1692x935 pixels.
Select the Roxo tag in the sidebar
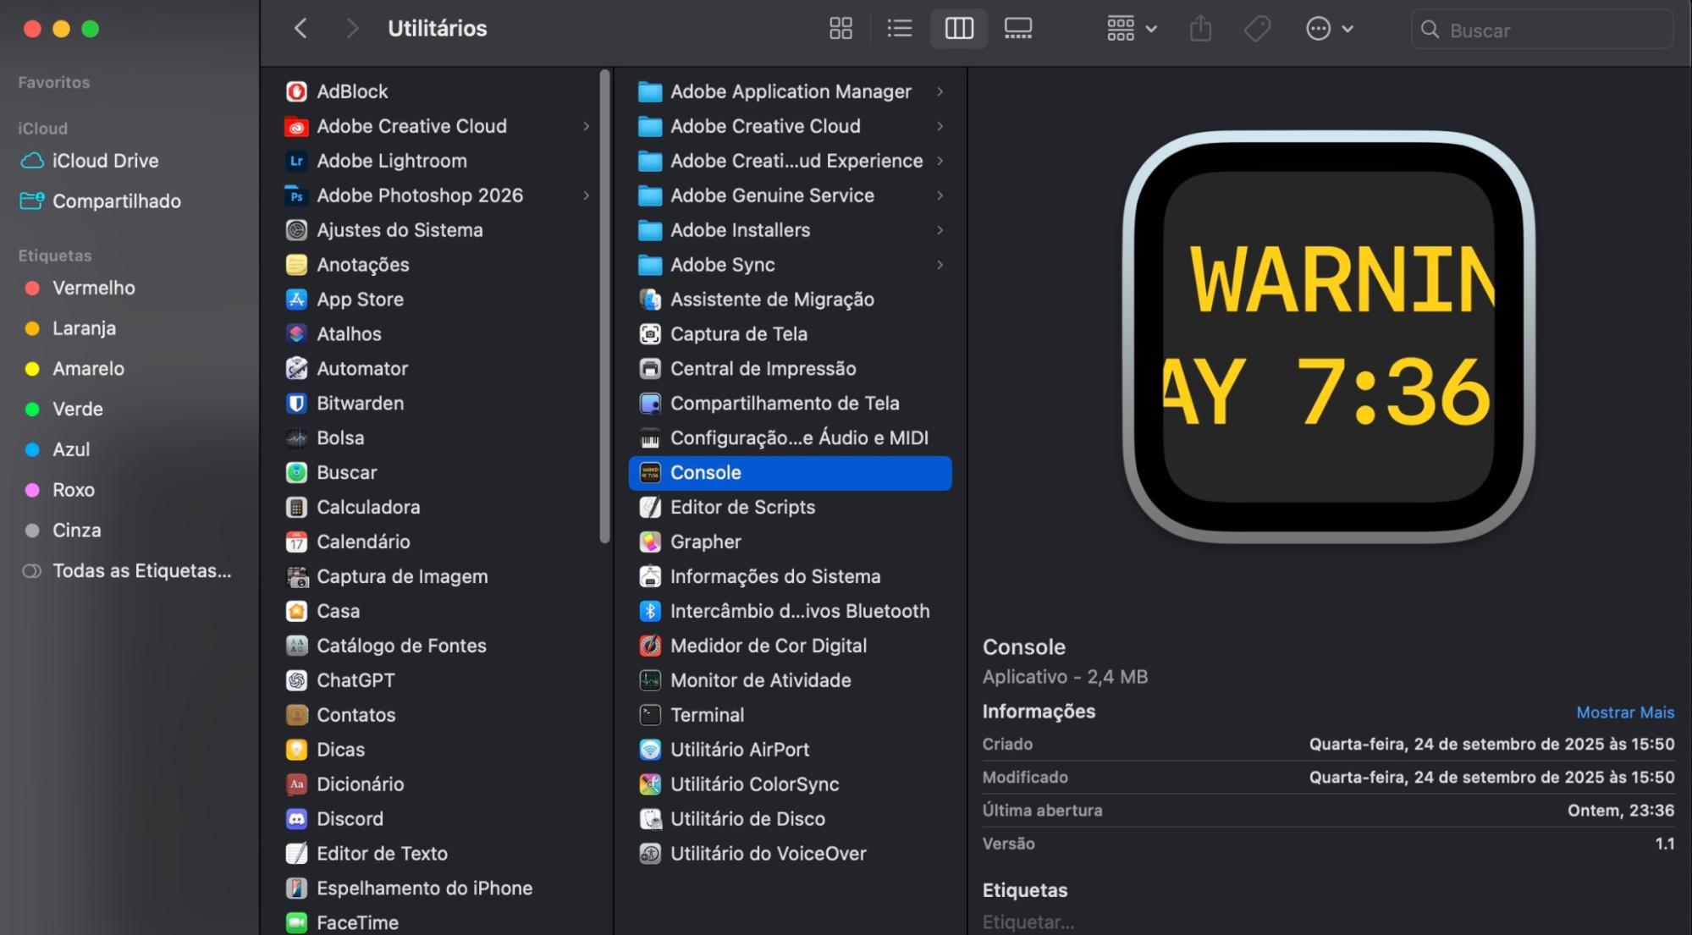click(x=73, y=489)
